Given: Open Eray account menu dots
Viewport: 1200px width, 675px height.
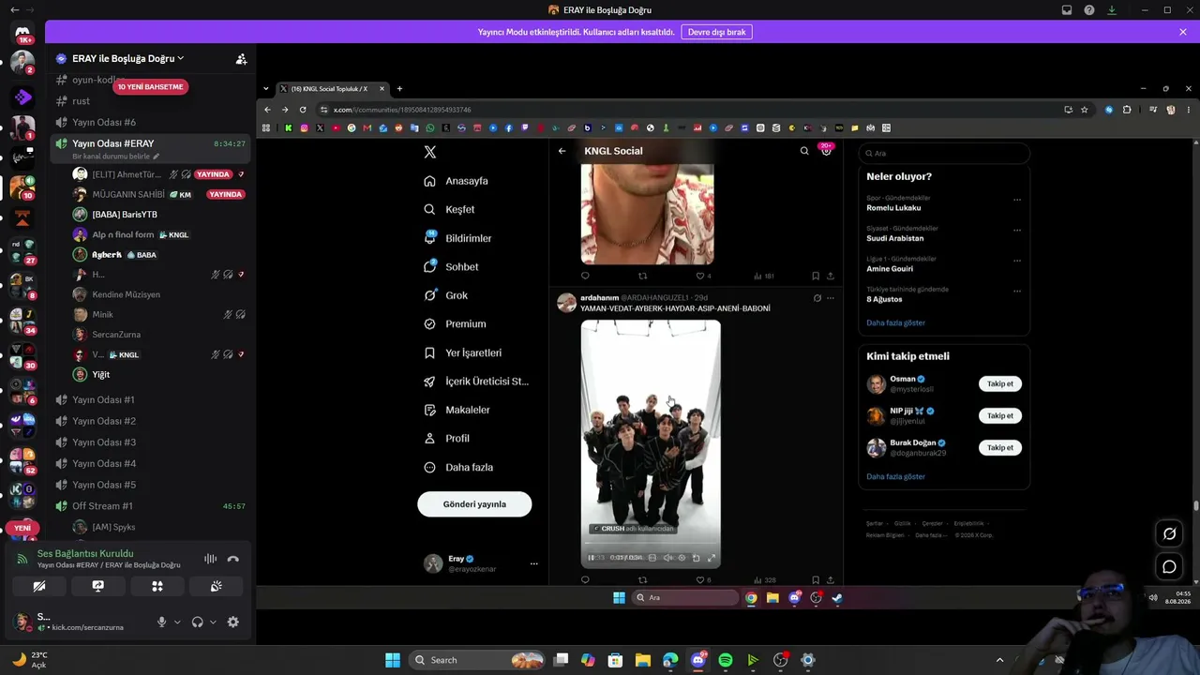Looking at the screenshot, I should (533, 563).
